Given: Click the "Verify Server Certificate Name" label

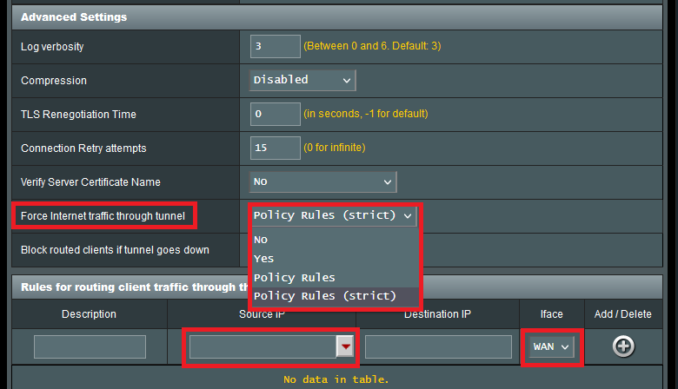Looking at the screenshot, I should [90, 182].
